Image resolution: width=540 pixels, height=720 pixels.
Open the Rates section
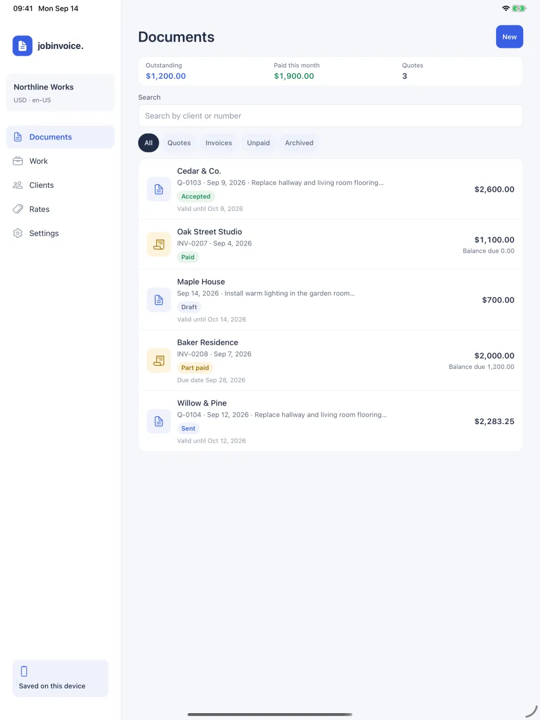click(x=60, y=209)
